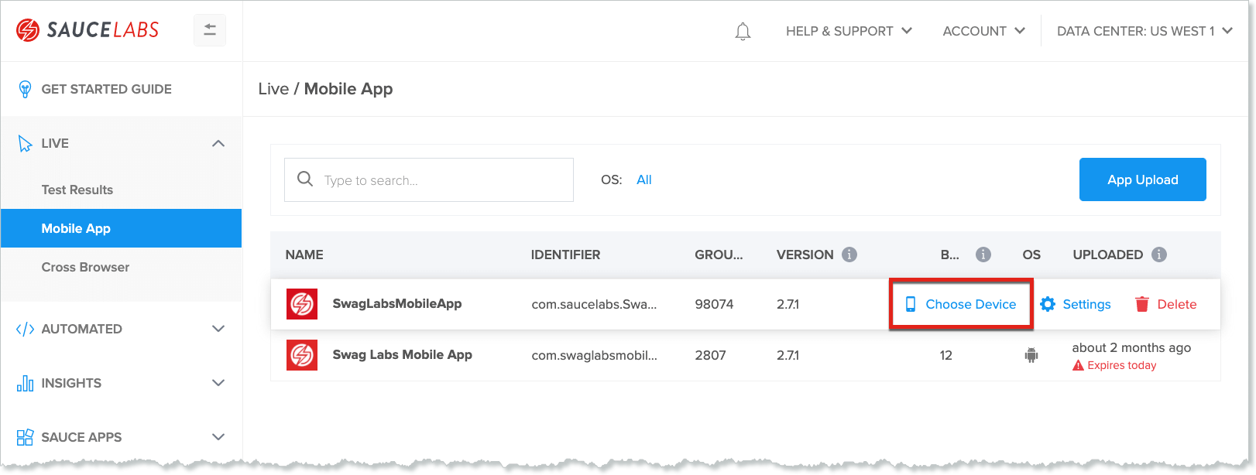Viewport: 1256px width, 475px height.
Task: Click the Android OS icon in second row
Action: 1031,355
